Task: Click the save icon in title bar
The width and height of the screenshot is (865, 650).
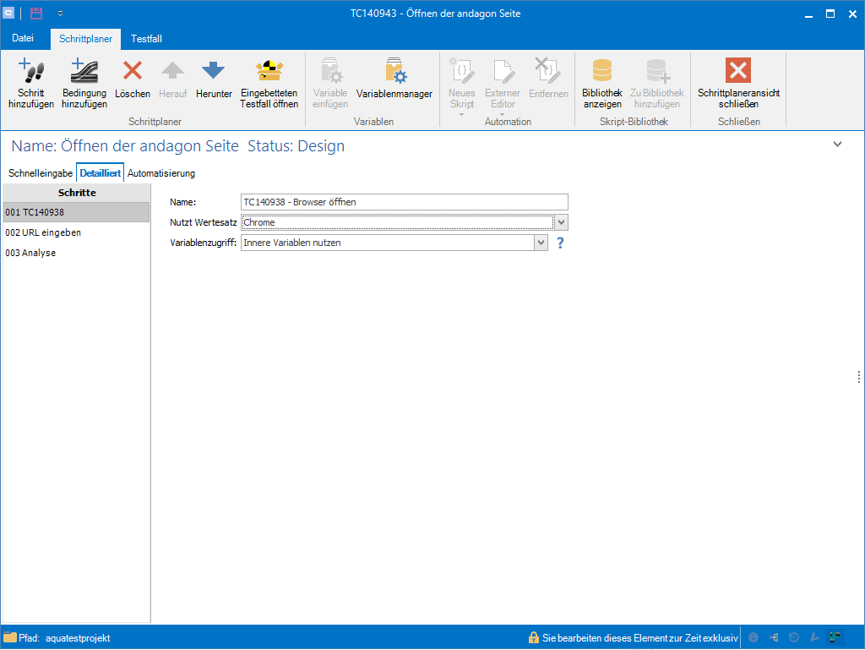Action: (x=36, y=14)
